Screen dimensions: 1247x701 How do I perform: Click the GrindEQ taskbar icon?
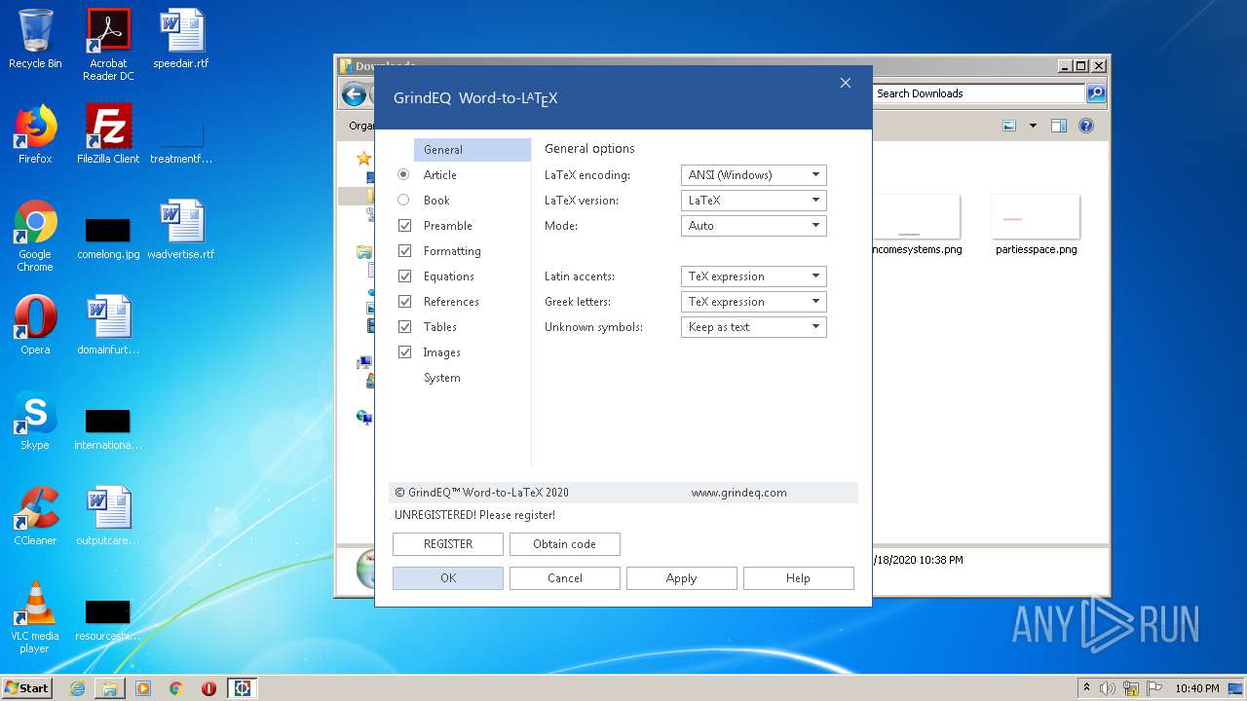242,688
